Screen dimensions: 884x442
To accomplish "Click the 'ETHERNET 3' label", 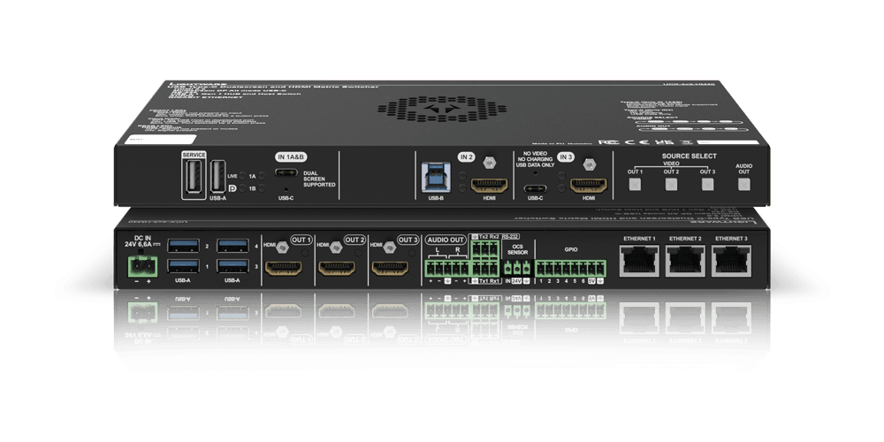I will [x=731, y=239].
